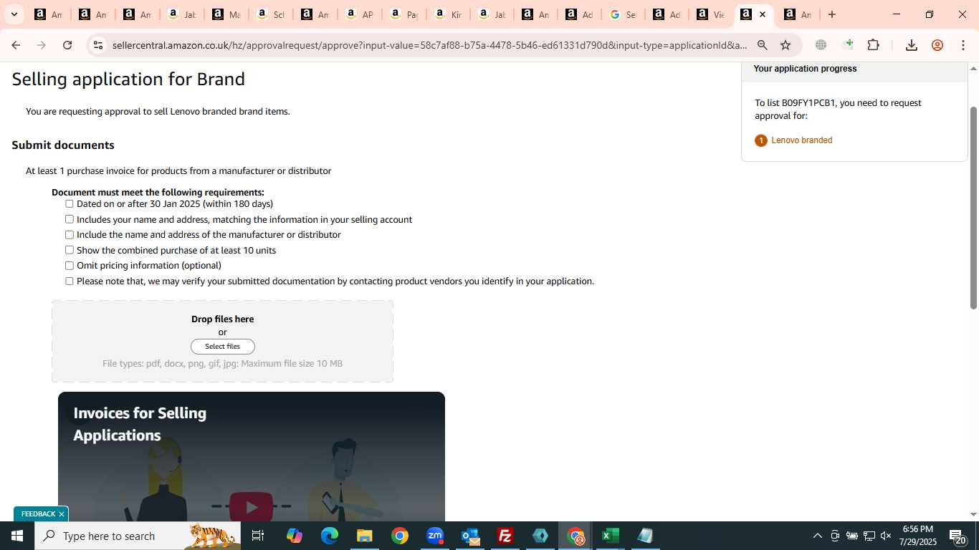Click the page vertical scrollbar thumb
This screenshot has height=550, width=979.
pos(973,208)
